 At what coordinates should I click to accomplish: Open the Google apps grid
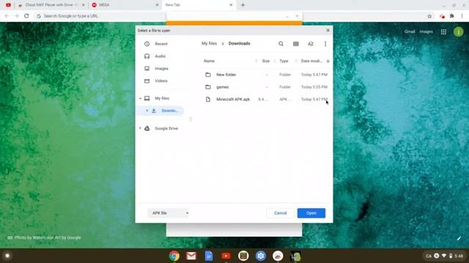click(x=443, y=31)
